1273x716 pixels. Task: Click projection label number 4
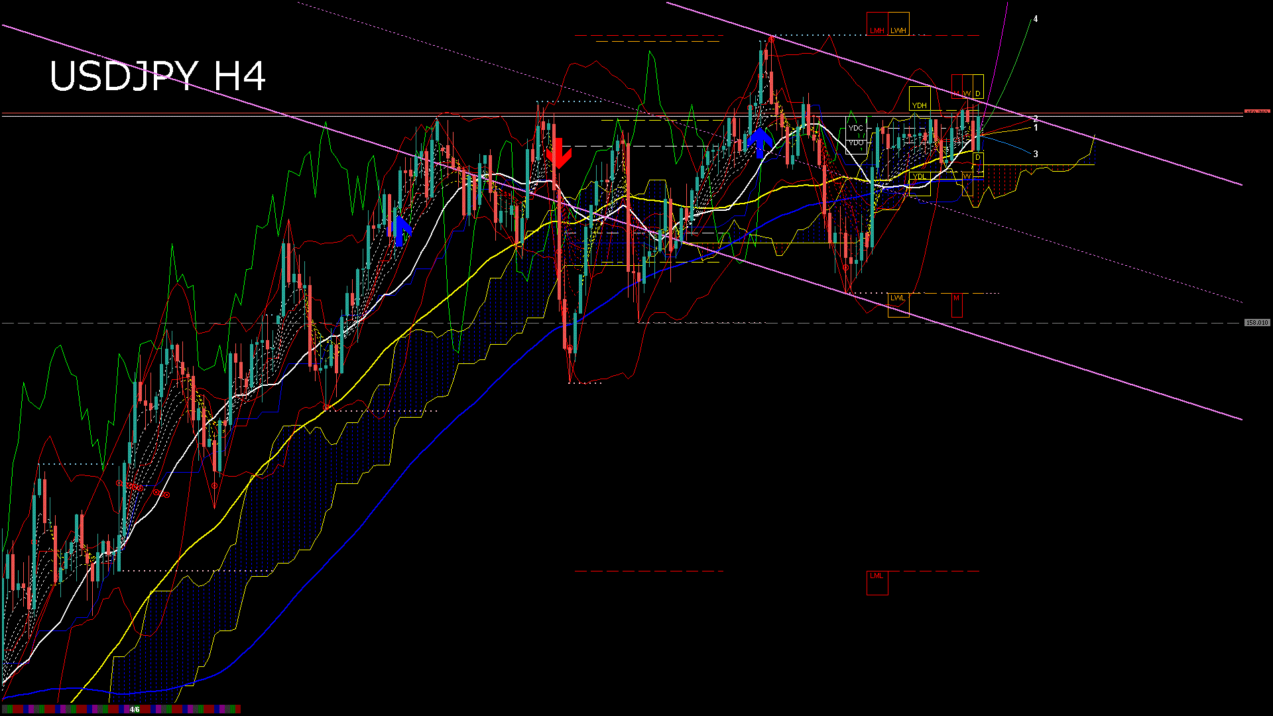(1036, 19)
